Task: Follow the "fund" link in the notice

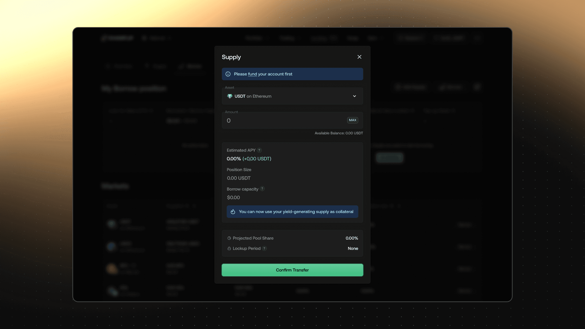Action: point(252,74)
